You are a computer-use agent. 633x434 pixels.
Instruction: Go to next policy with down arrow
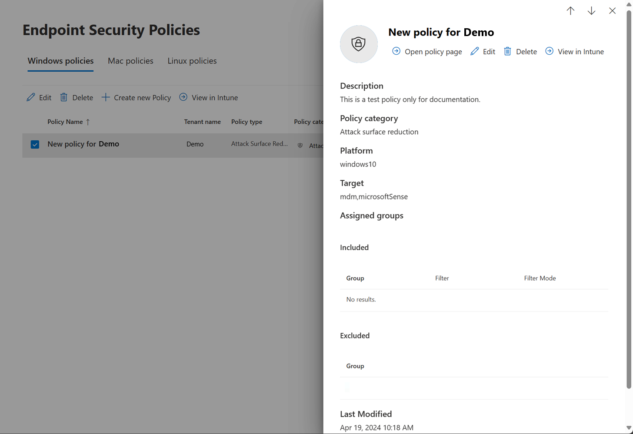[x=591, y=11]
